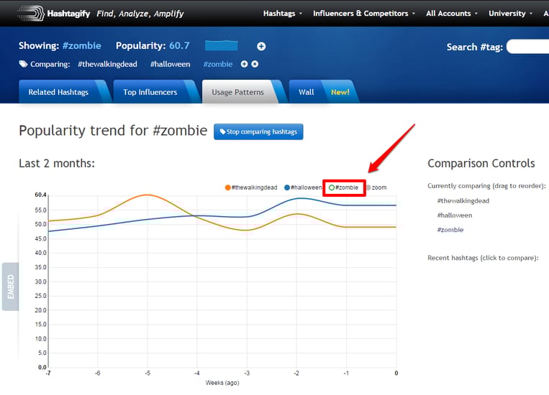The height and width of the screenshot is (395, 549).
Task: Click 'Recent hashtags (click to compare):' text
Action: [483, 258]
